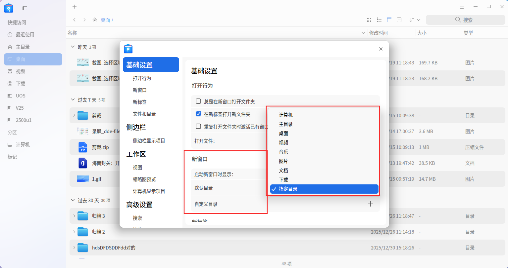Toggle the sidebar with the panel icon
Image resolution: width=508 pixels, height=268 pixels.
pos(25,8)
